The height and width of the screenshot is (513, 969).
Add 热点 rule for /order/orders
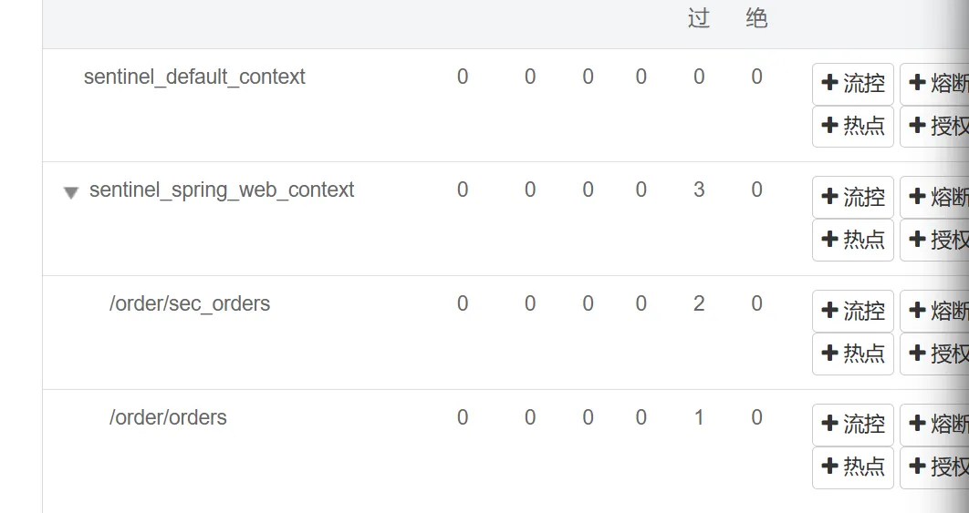[x=853, y=467]
